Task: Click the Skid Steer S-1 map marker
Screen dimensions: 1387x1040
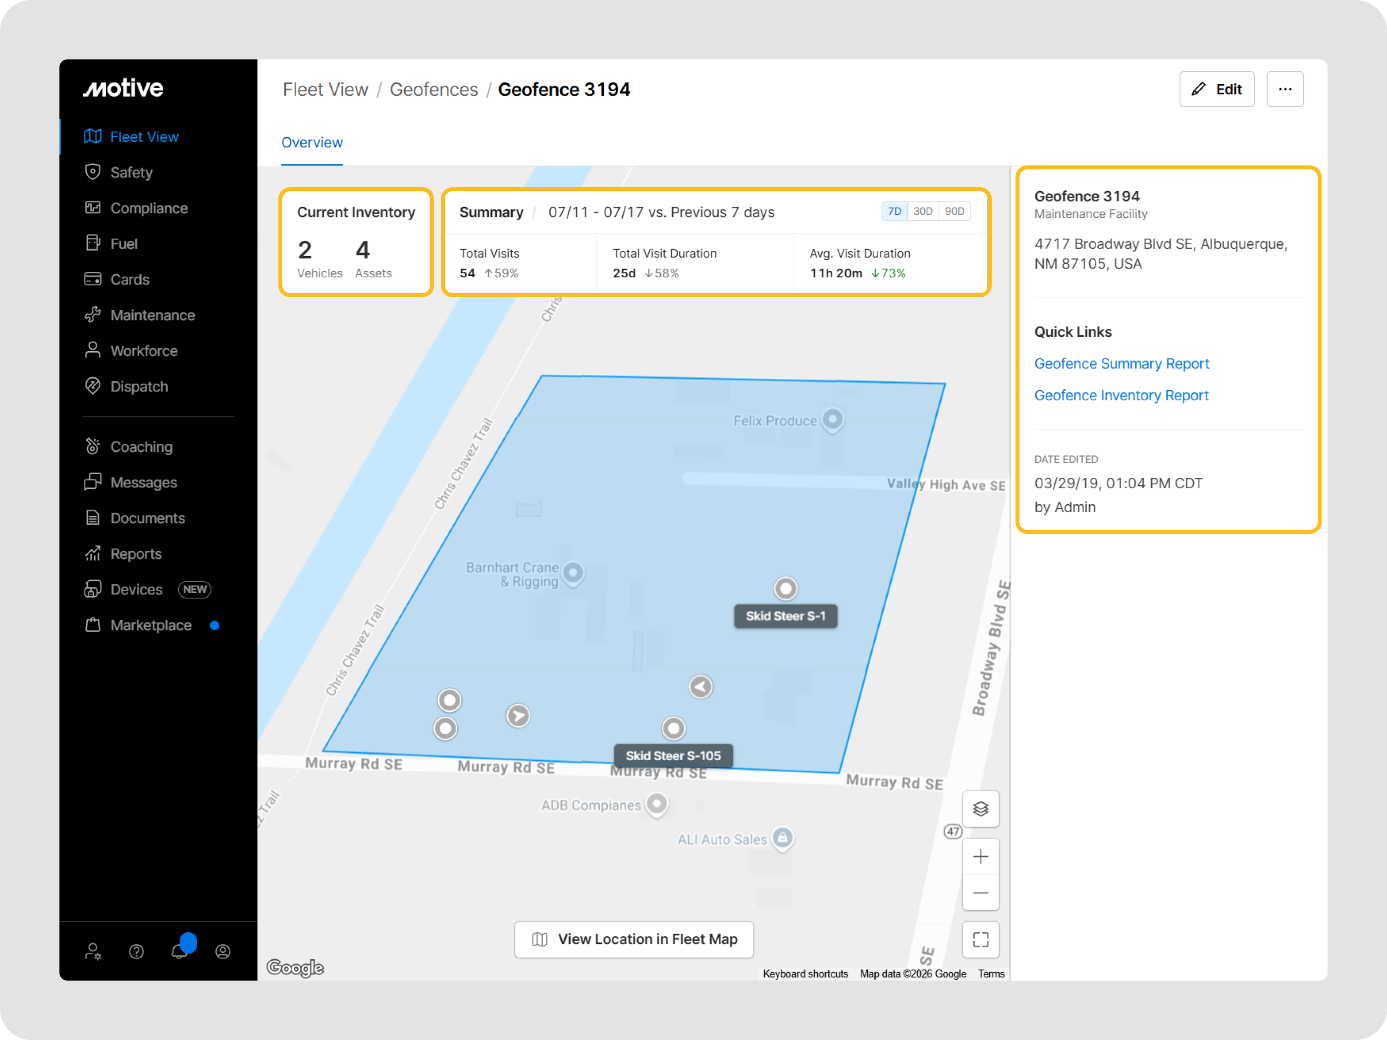Action: point(785,589)
